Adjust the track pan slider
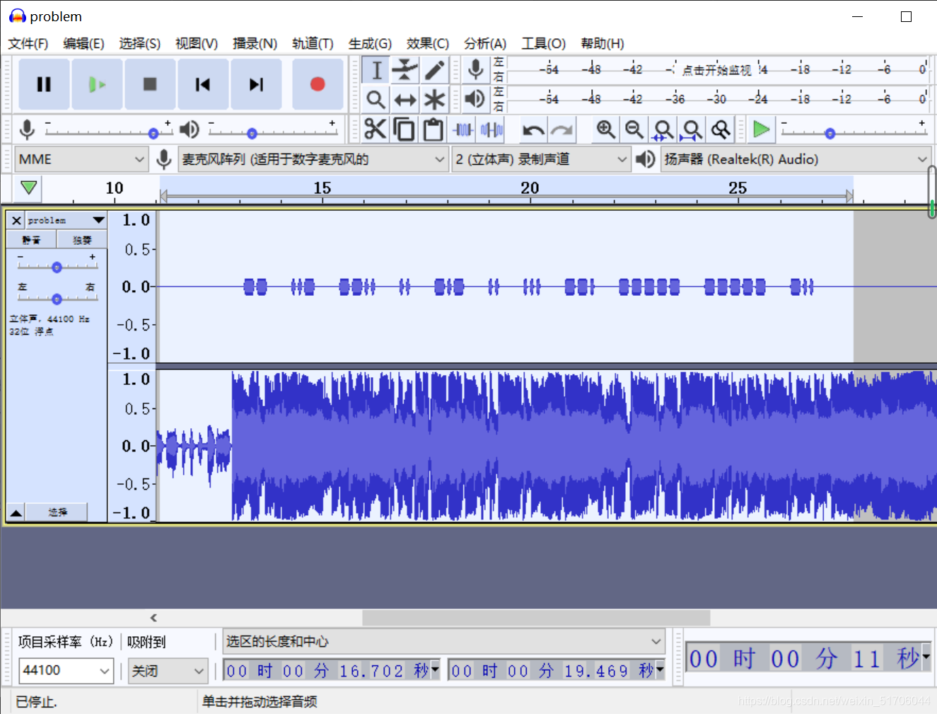Image resolution: width=937 pixels, height=714 pixels. [x=57, y=299]
